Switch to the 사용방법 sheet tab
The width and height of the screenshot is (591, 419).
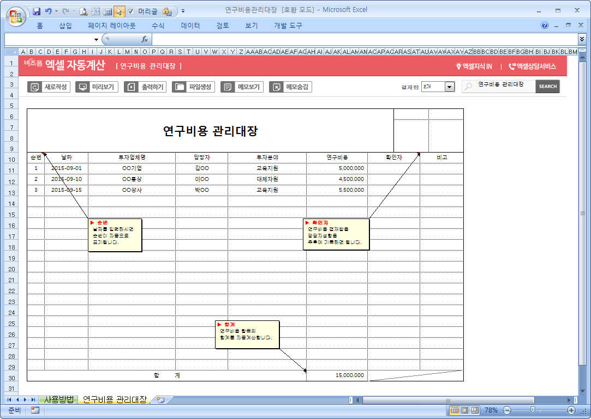(59, 400)
